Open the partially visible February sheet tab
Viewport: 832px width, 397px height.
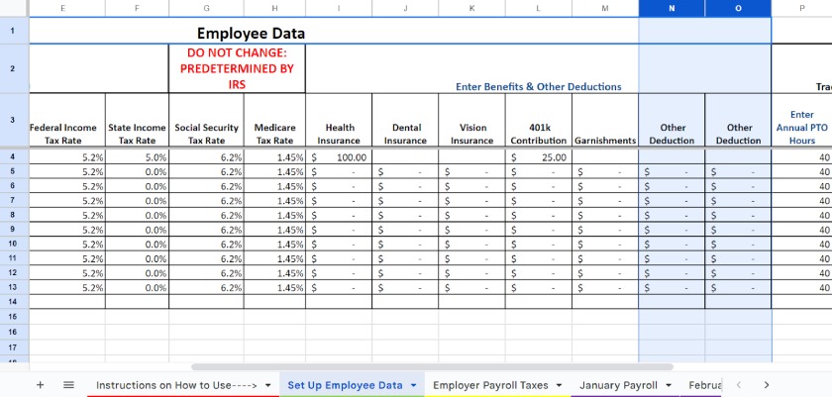click(x=705, y=385)
